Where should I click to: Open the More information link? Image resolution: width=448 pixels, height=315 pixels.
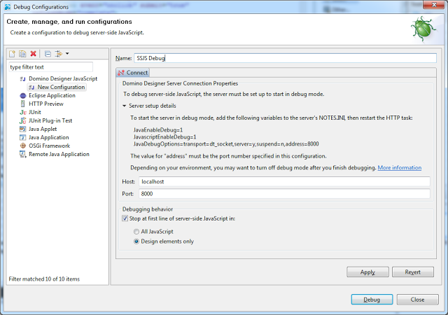pos(399,168)
